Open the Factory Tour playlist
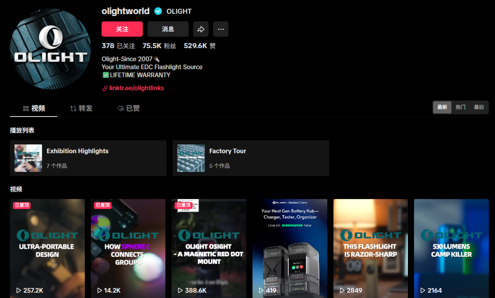Viewport: 495px width, 298px height. click(251, 158)
